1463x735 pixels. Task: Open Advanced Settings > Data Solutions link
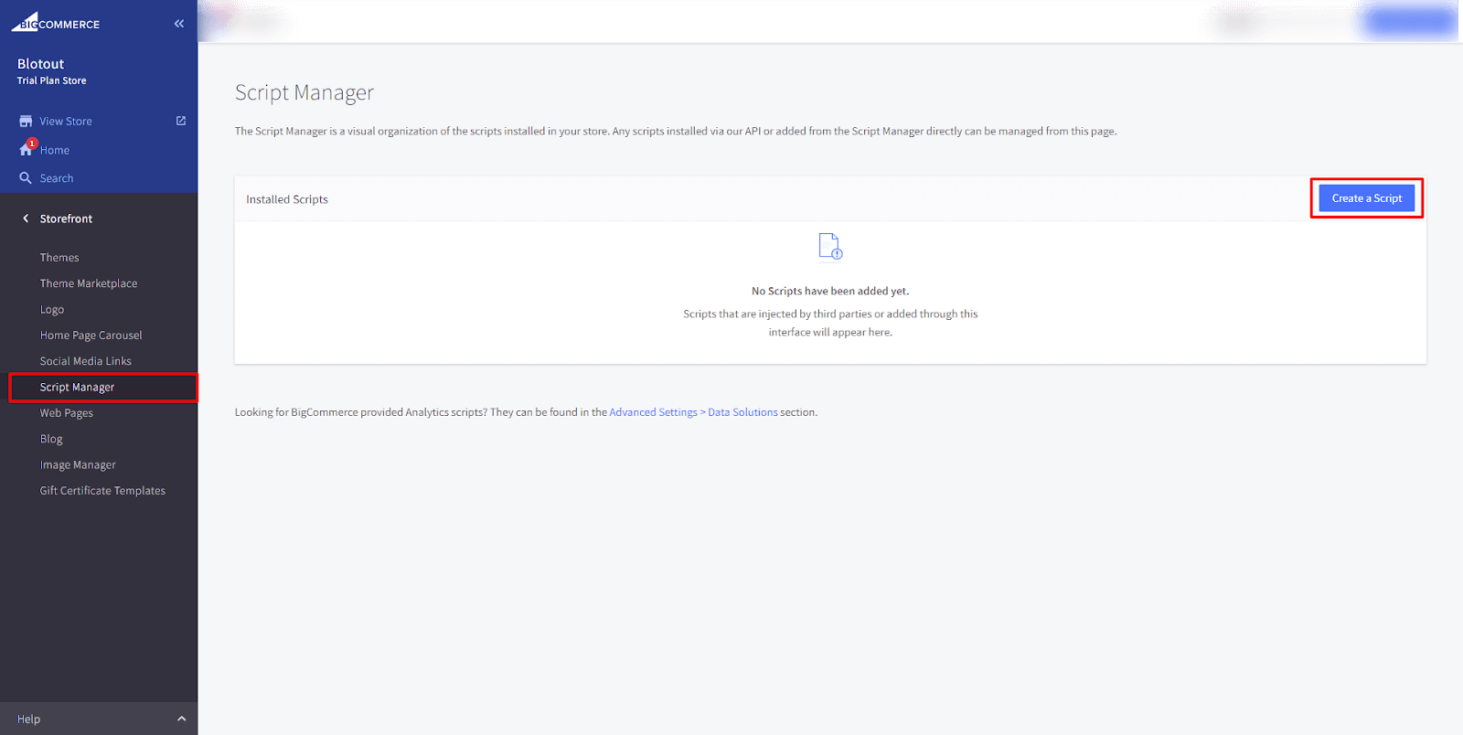coord(693,412)
